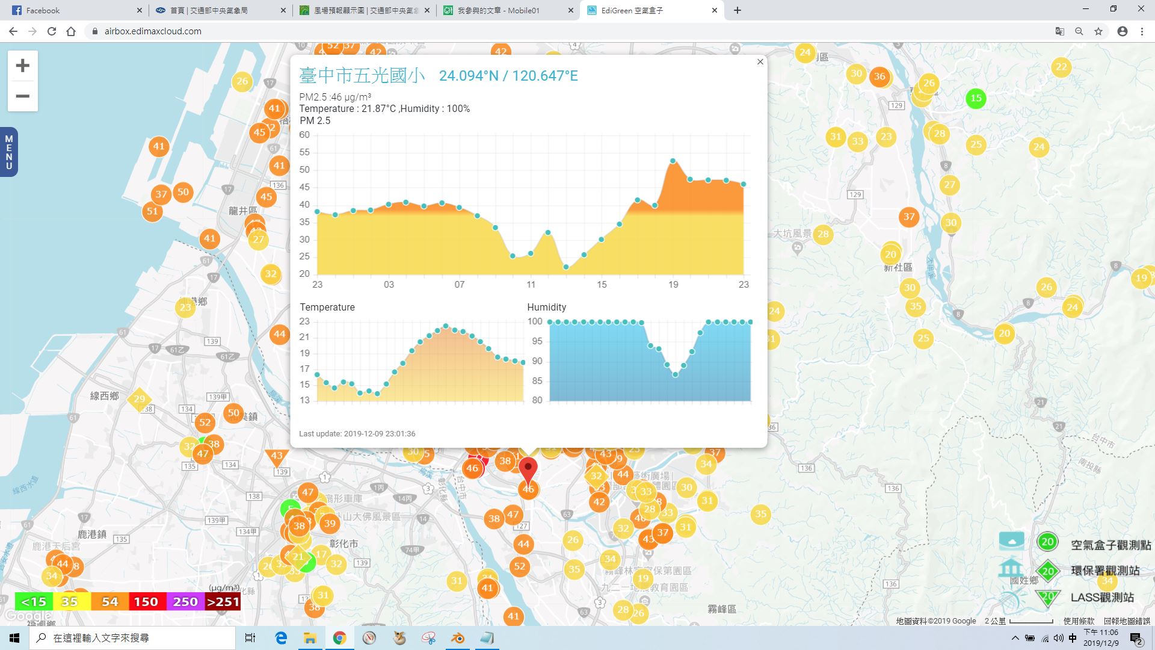Click the taskbar search box
The height and width of the screenshot is (650, 1155).
click(x=132, y=638)
